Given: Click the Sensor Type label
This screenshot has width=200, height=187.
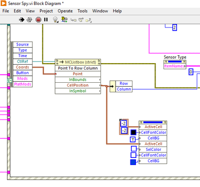Looking at the screenshot, I should point(175,57).
